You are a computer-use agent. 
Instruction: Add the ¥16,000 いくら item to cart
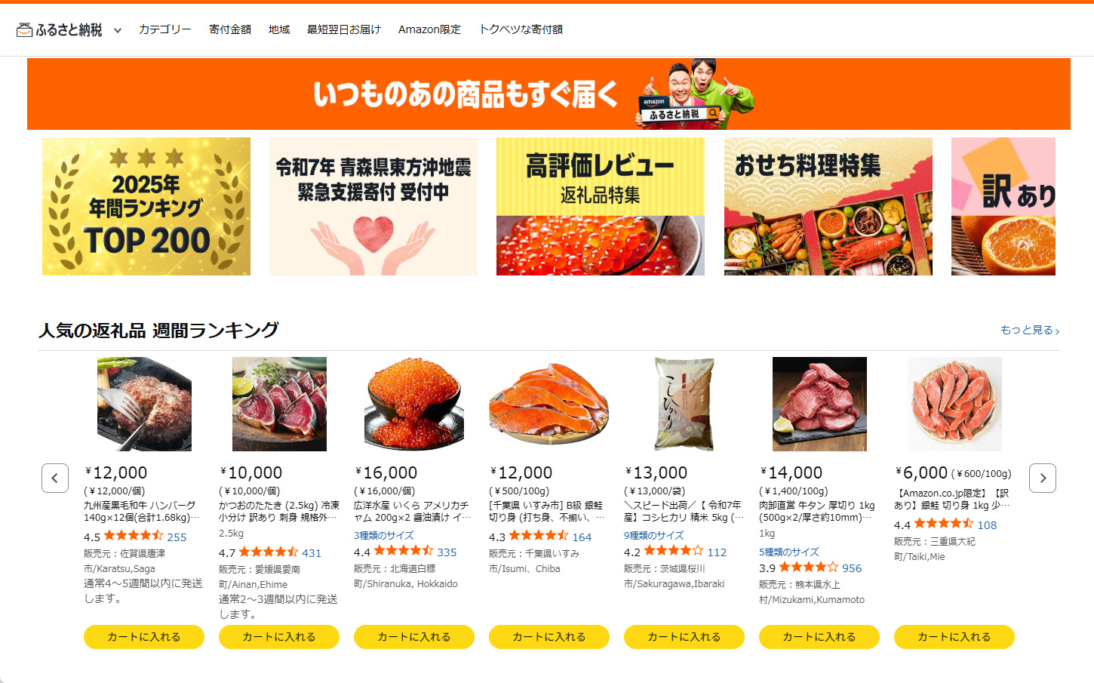tap(414, 637)
